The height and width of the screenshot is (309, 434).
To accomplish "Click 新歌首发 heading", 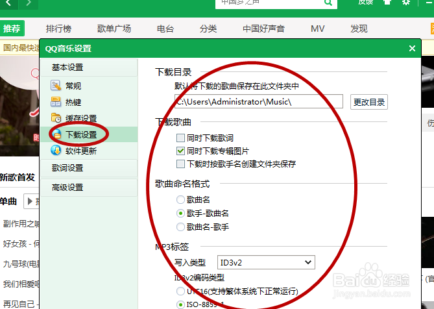I will pos(18,177).
